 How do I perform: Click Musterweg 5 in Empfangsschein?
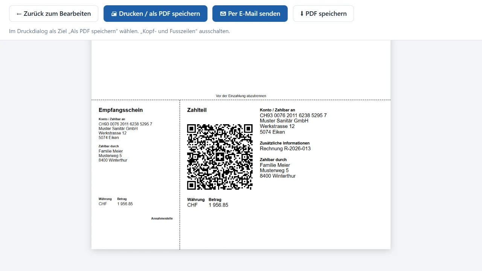(x=110, y=156)
